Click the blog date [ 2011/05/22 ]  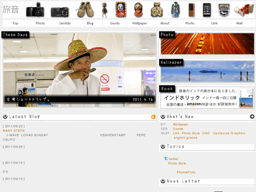click(x=14, y=126)
